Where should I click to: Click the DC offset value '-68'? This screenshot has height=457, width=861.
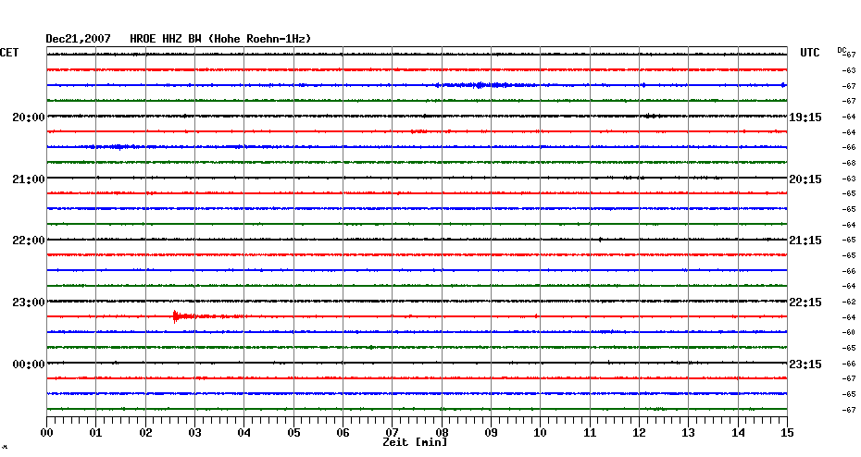coord(849,163)
